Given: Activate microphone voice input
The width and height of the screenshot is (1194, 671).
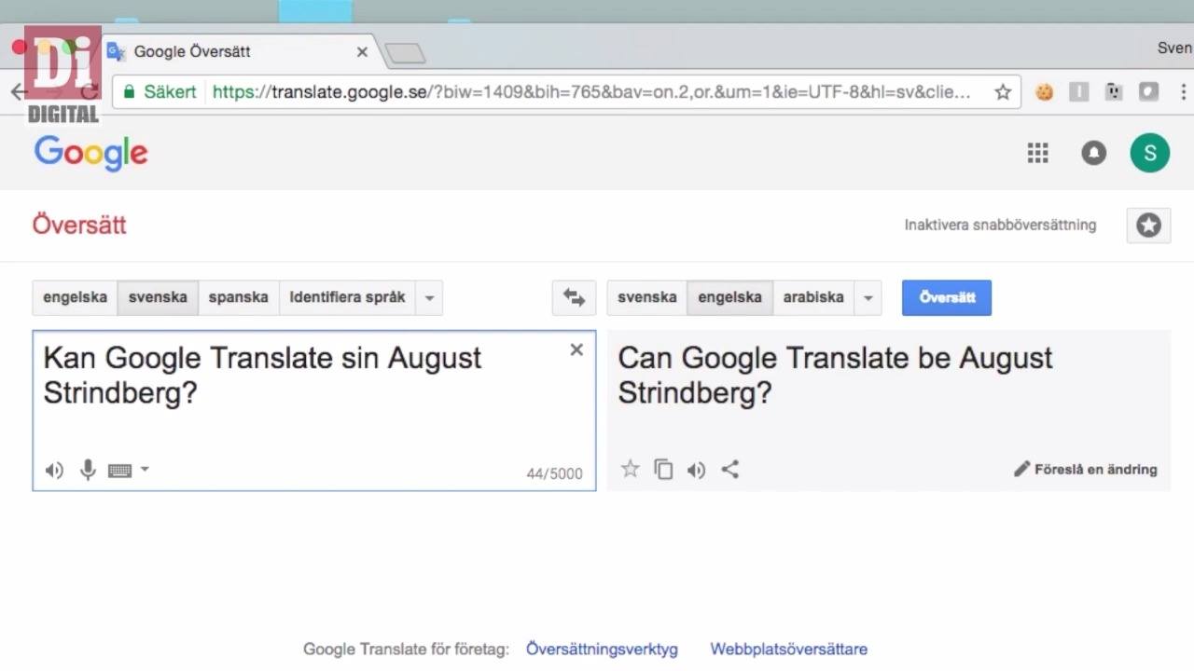Looking at the screenshot, I should (x=88, y=470).
